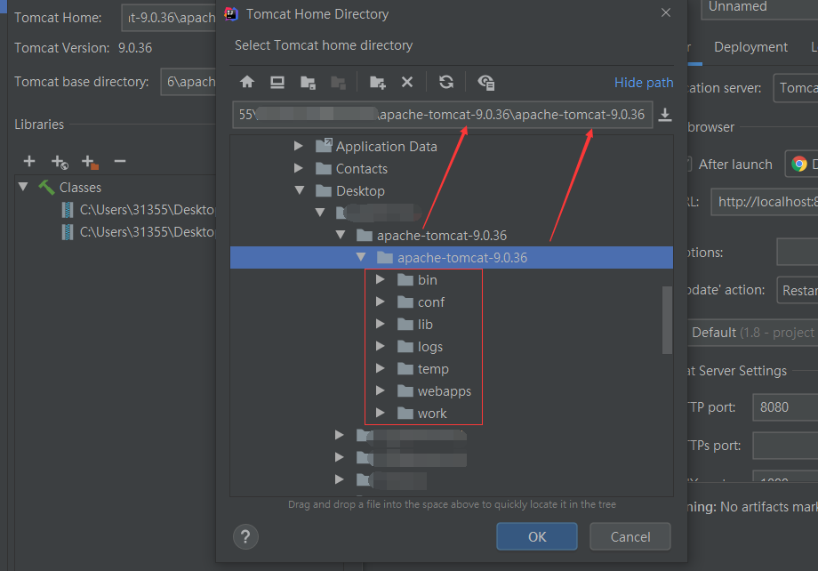Confirm with the OK button
The width and height of the screenshot is (818, 571).
pos(537,536)
